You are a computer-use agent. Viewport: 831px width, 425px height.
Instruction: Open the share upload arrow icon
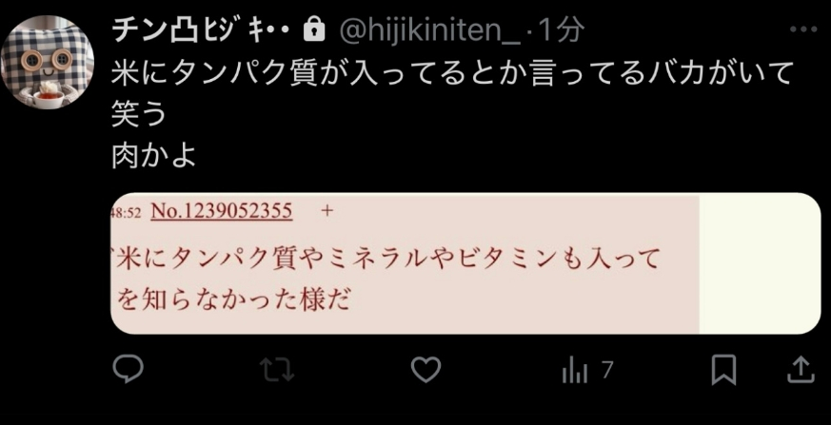pos(800,370)
